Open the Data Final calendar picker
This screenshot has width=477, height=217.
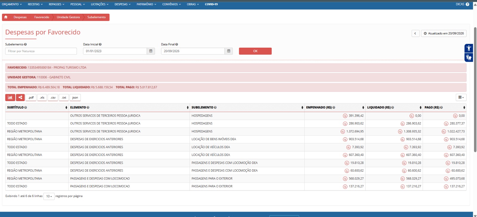(x=229, y=51)
